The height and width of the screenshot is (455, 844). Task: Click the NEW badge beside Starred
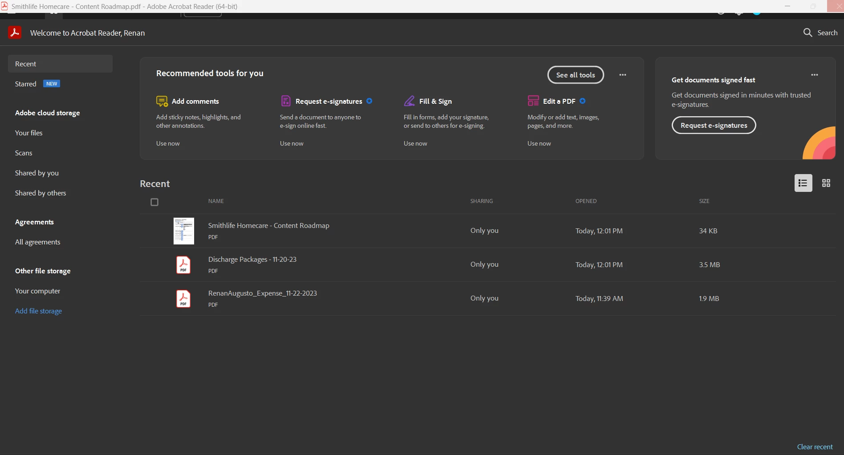52,84
